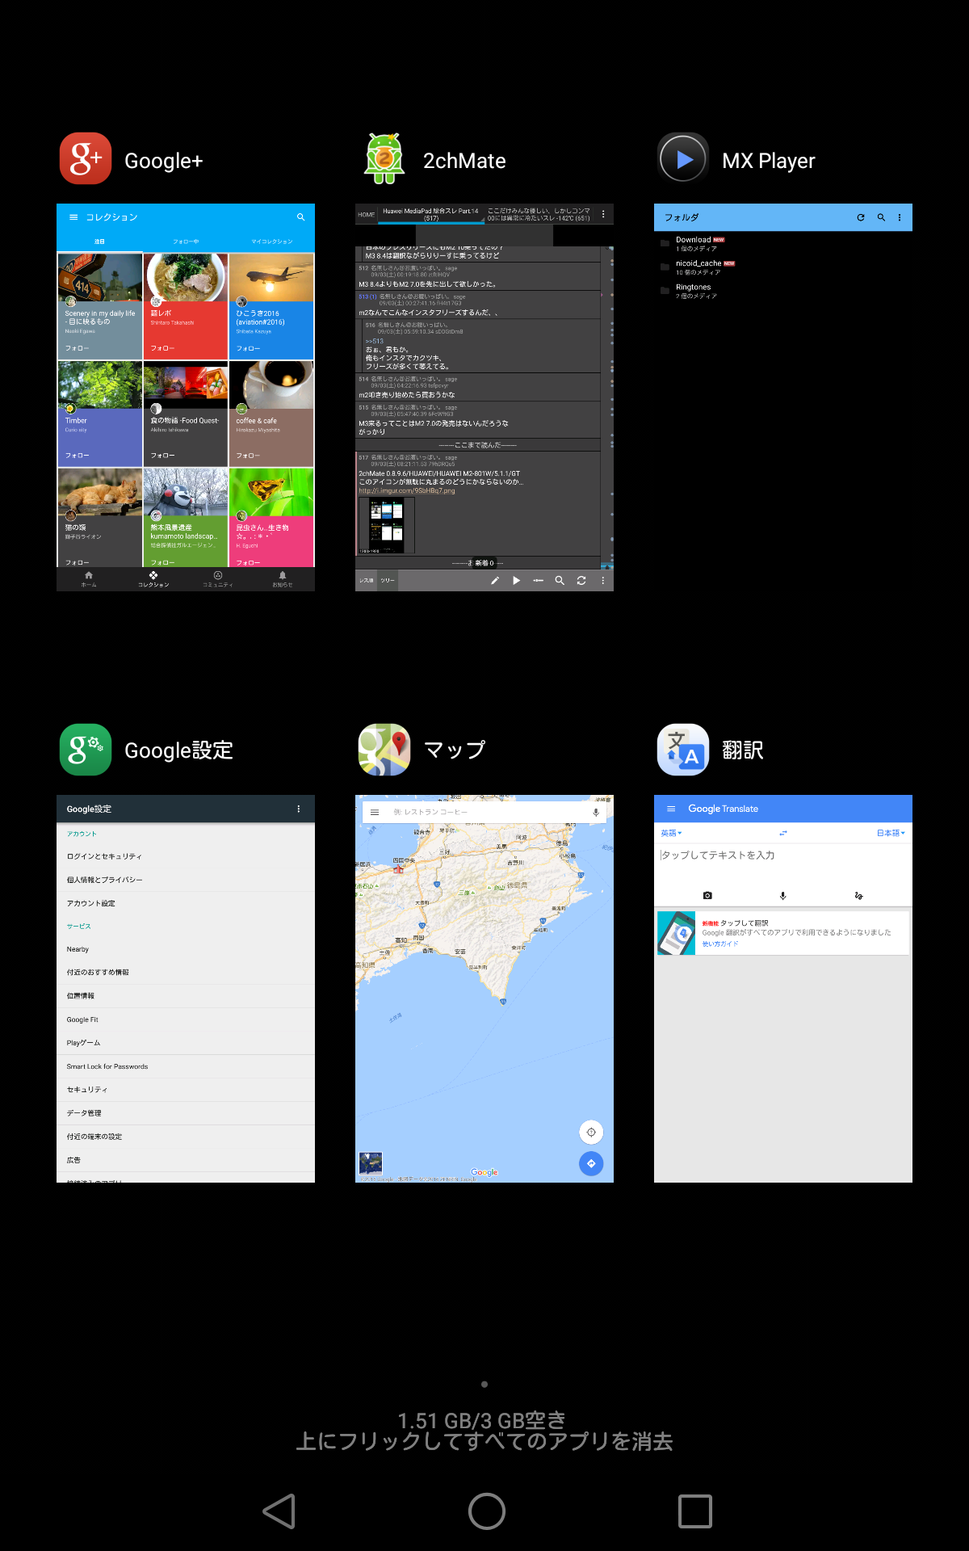Click handwriting icon in Google Translate
The width and height of the screenshot is (969, 1551).
[x=858, y=895]
